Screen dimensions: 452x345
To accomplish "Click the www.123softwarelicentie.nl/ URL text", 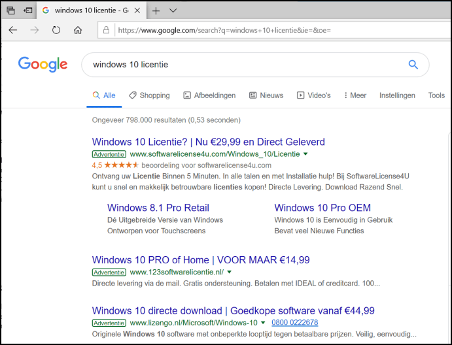I will point(177,272).
